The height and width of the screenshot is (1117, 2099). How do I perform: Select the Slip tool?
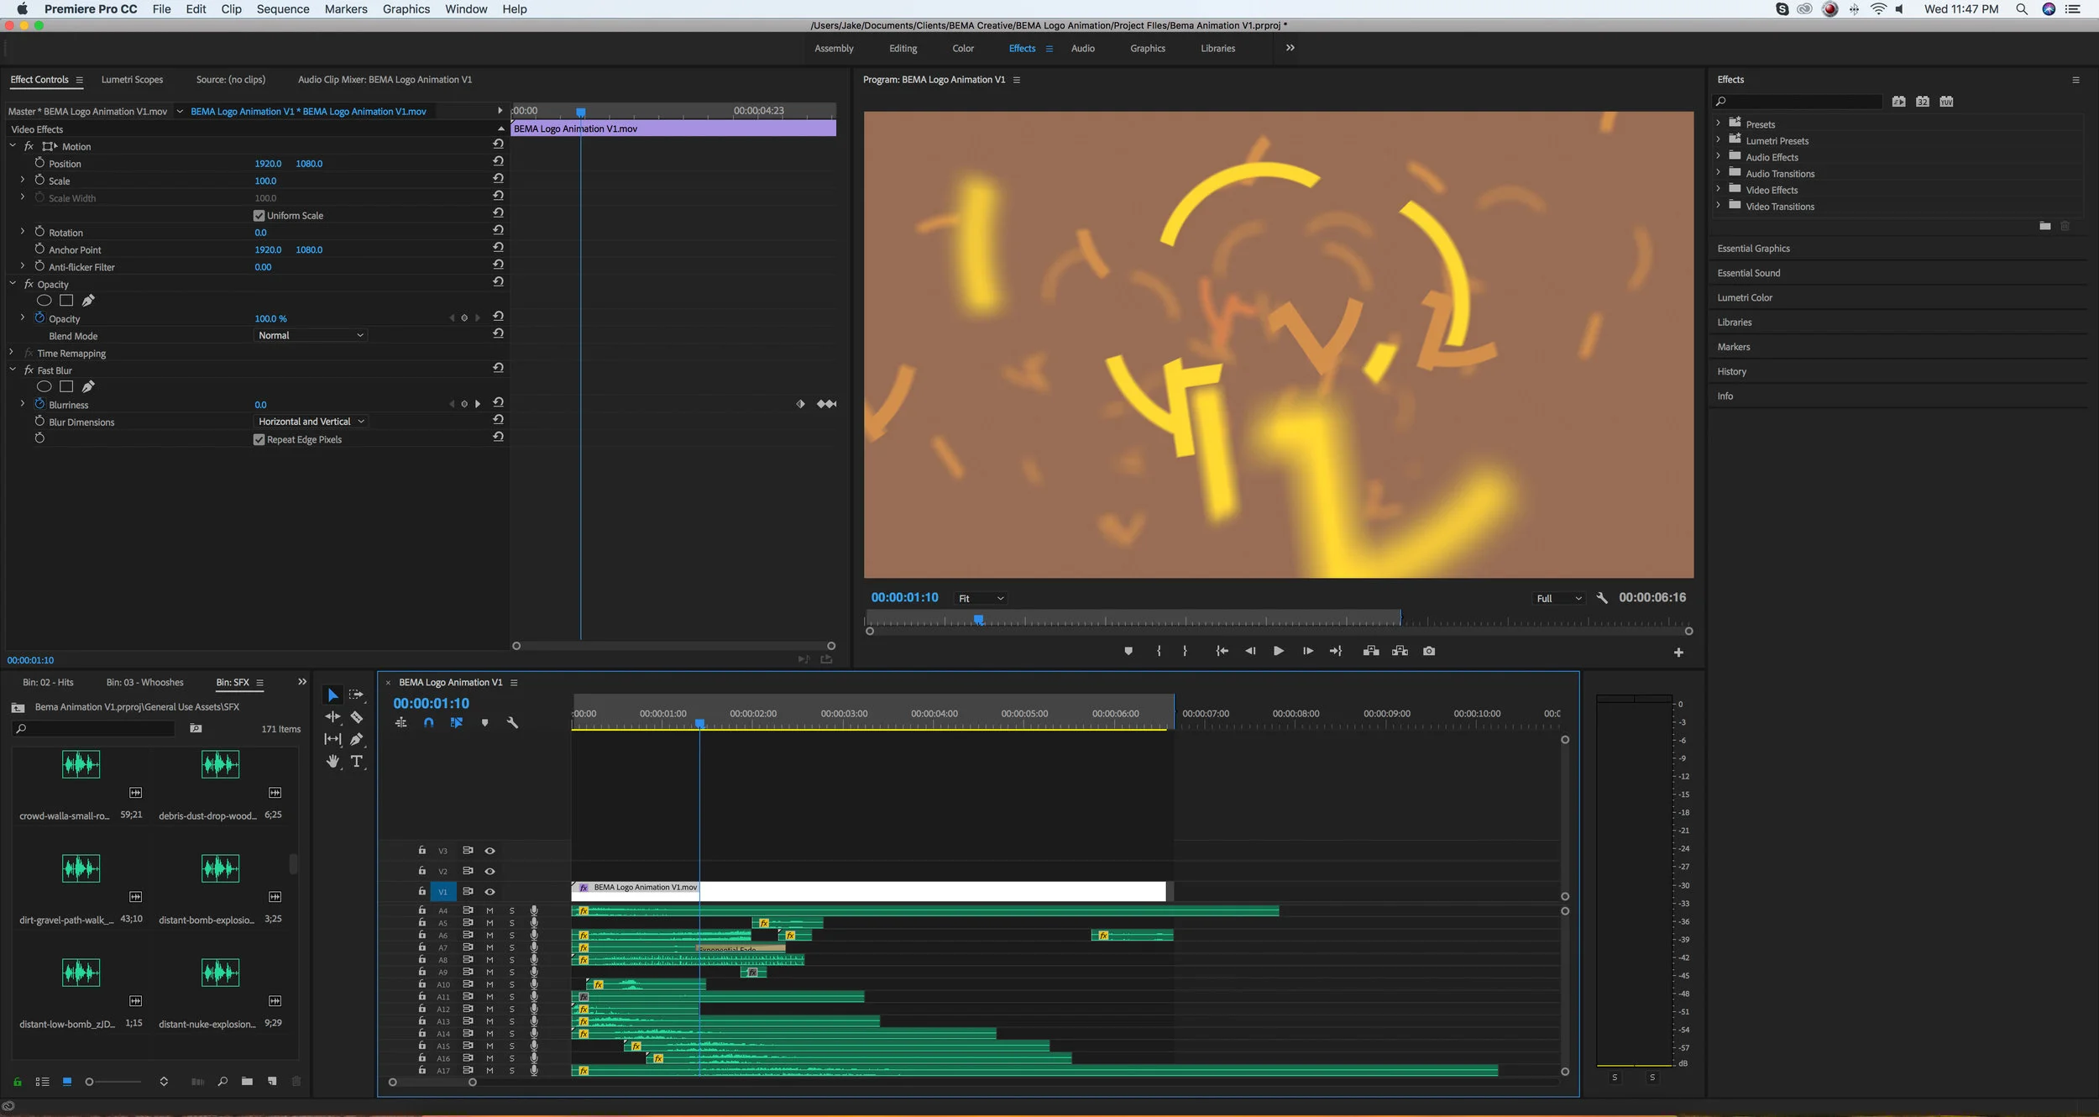point(332,739)
